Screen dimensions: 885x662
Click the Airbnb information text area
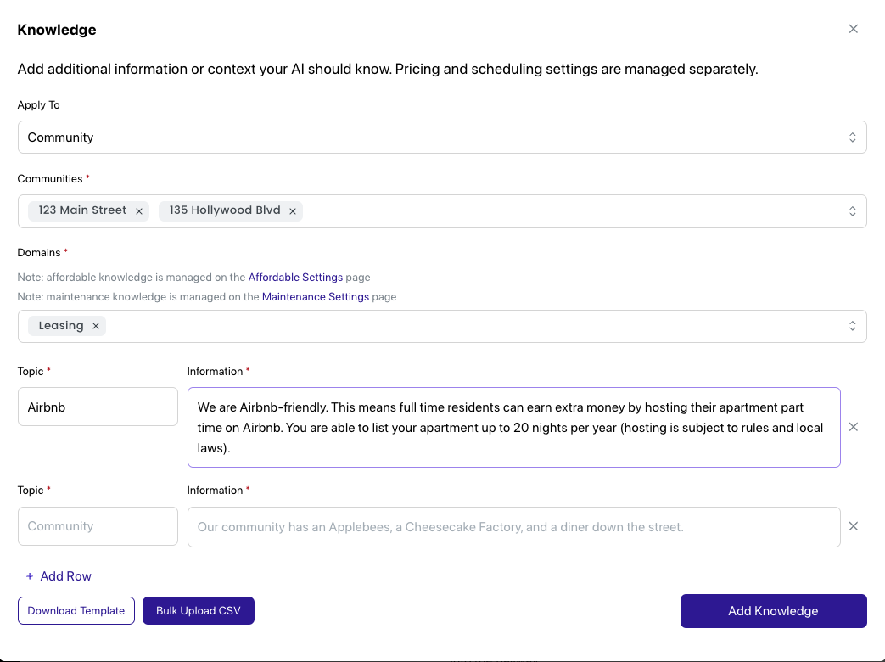click(x=513, y=427)
